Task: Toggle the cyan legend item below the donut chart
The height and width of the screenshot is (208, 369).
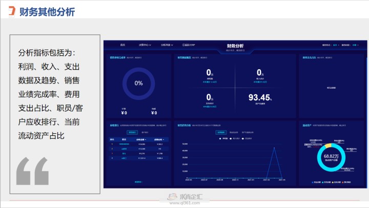Action: point(326,182)
